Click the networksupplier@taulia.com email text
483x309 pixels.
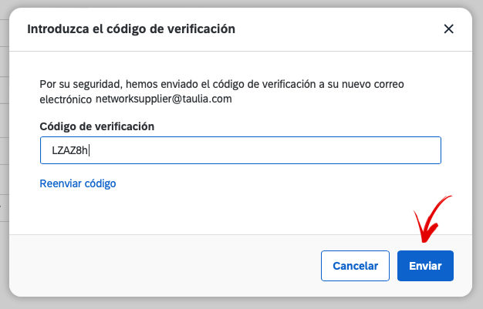[164, 99]
